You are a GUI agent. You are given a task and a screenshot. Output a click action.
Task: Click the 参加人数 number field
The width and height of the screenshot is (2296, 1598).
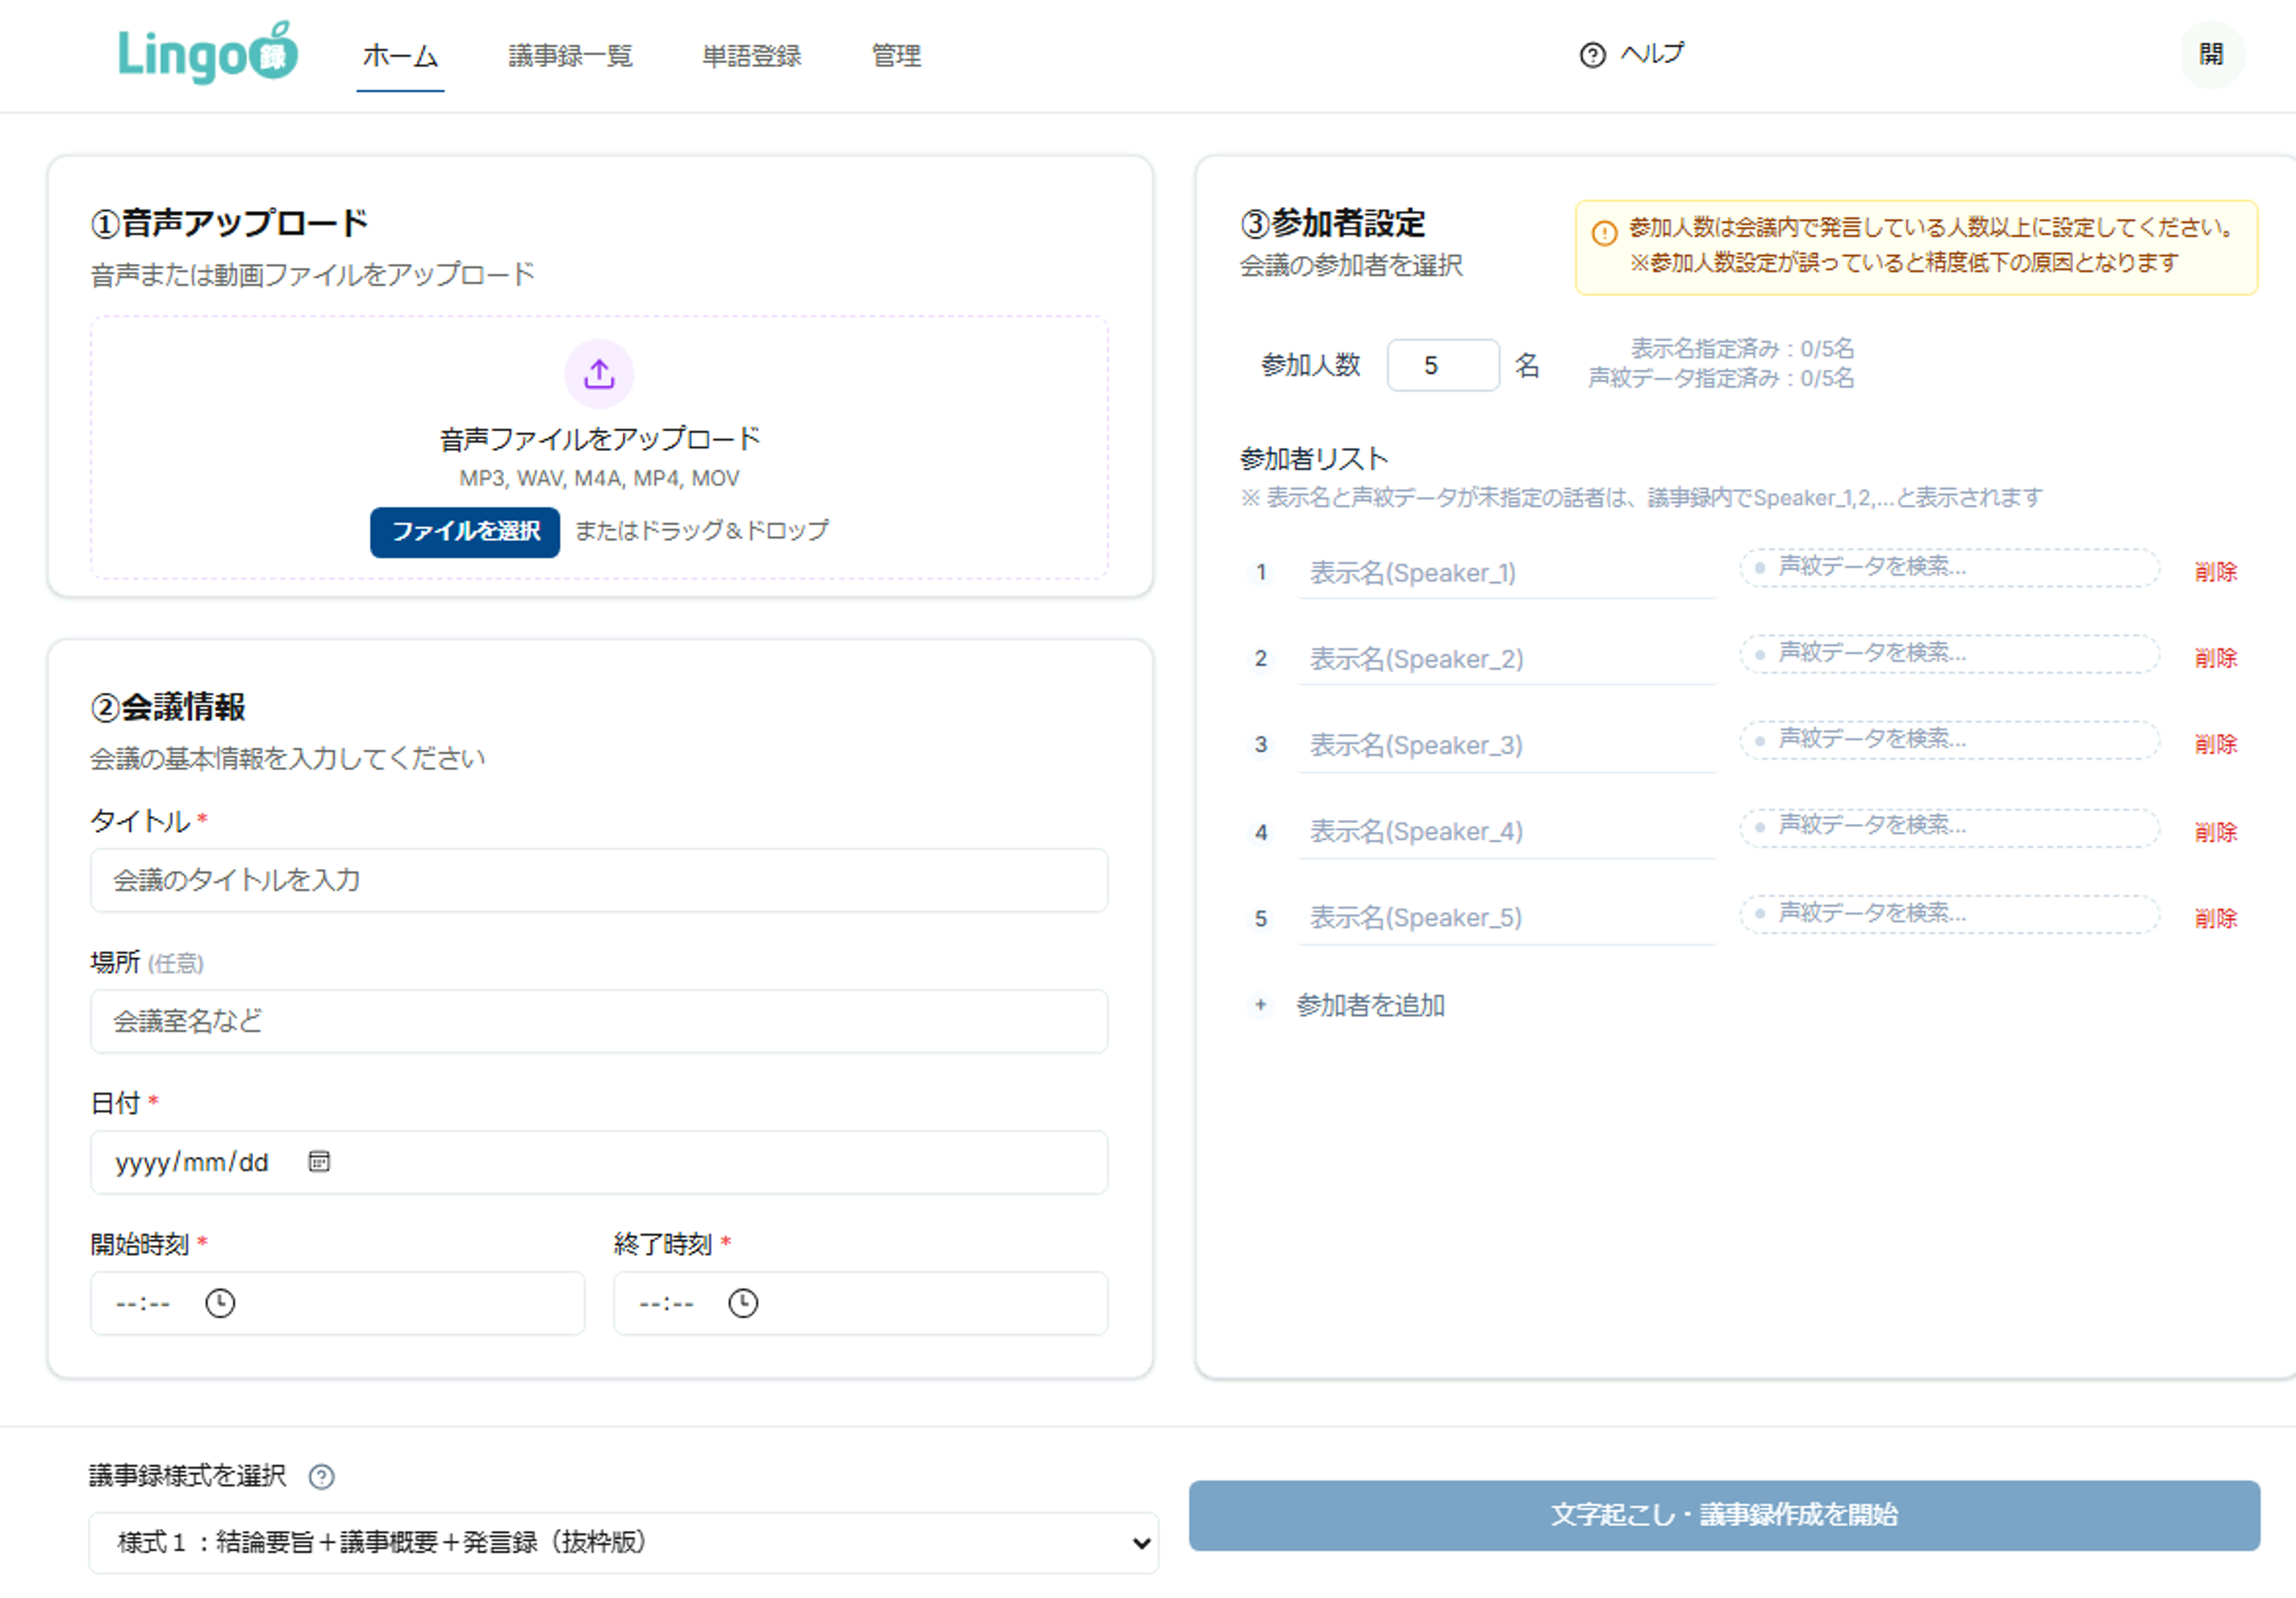click(1442, 365)
